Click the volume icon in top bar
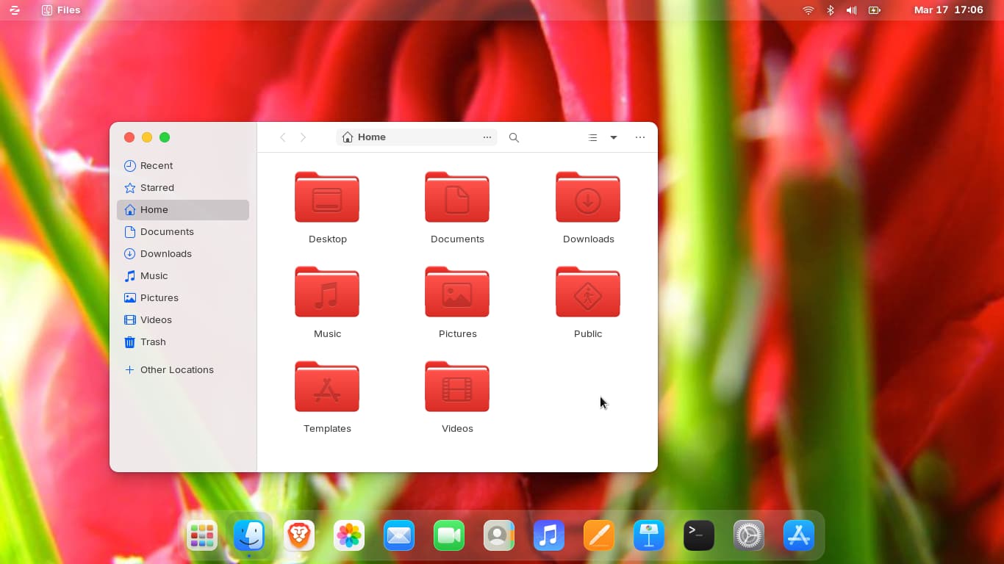This screenshot has width=1004, height=564. [851, 10]
